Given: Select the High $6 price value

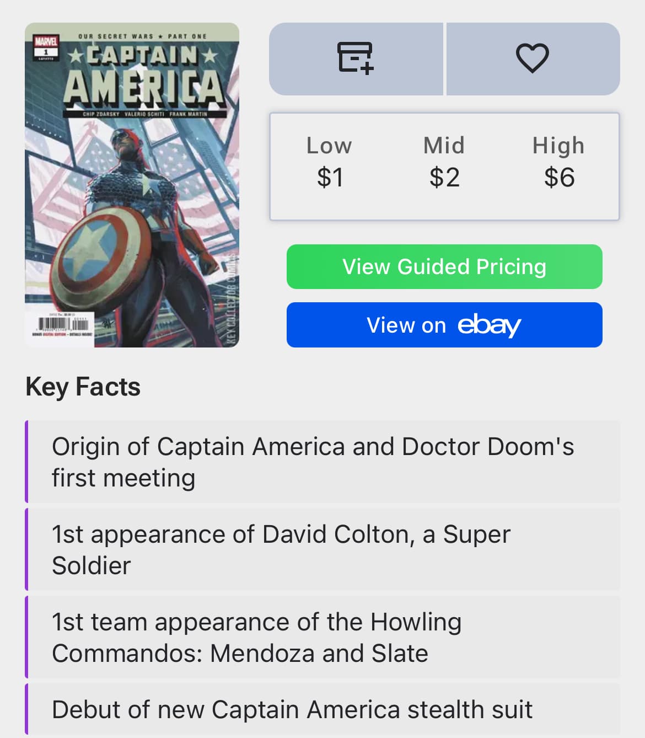Looking at the screenshot, I should tap(558, 162).
